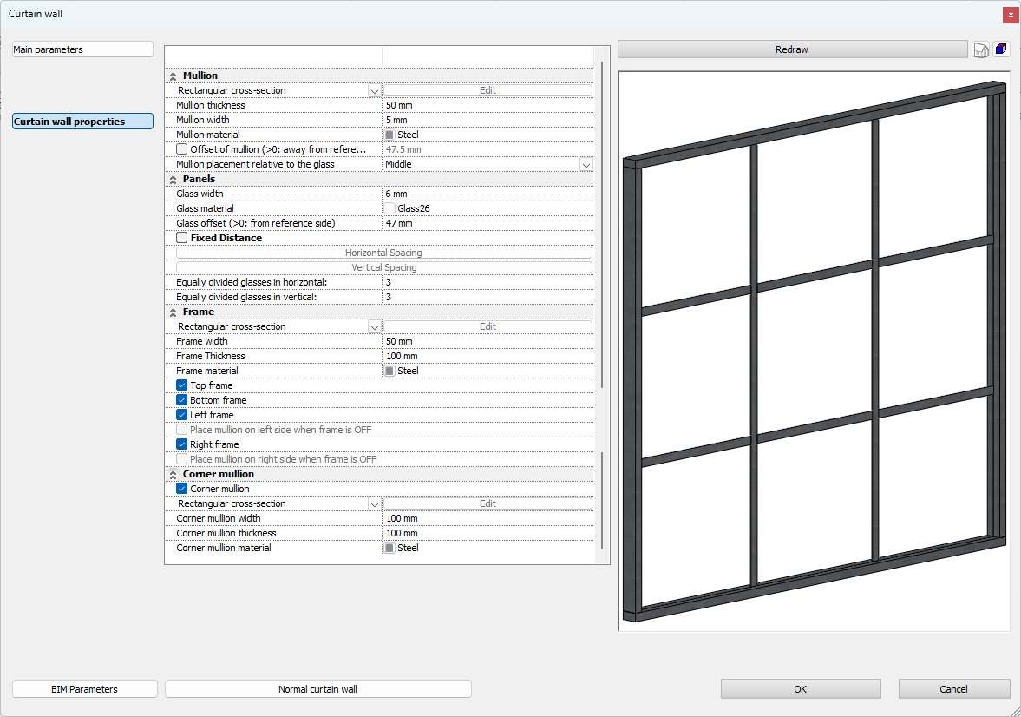Open the Main parameters tab
Screen dimensions: 1021x717
[x=82, y=49]
